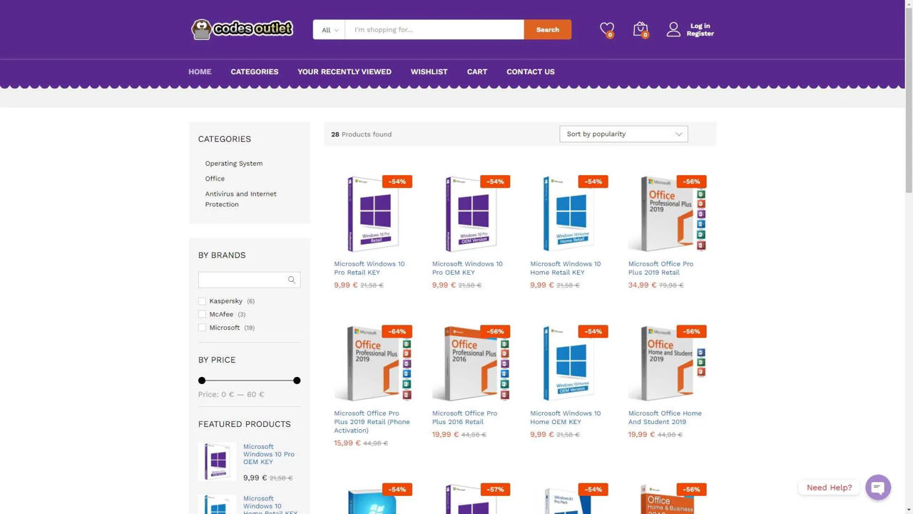Click the Codes Outlet logo

tap(243, 29)
